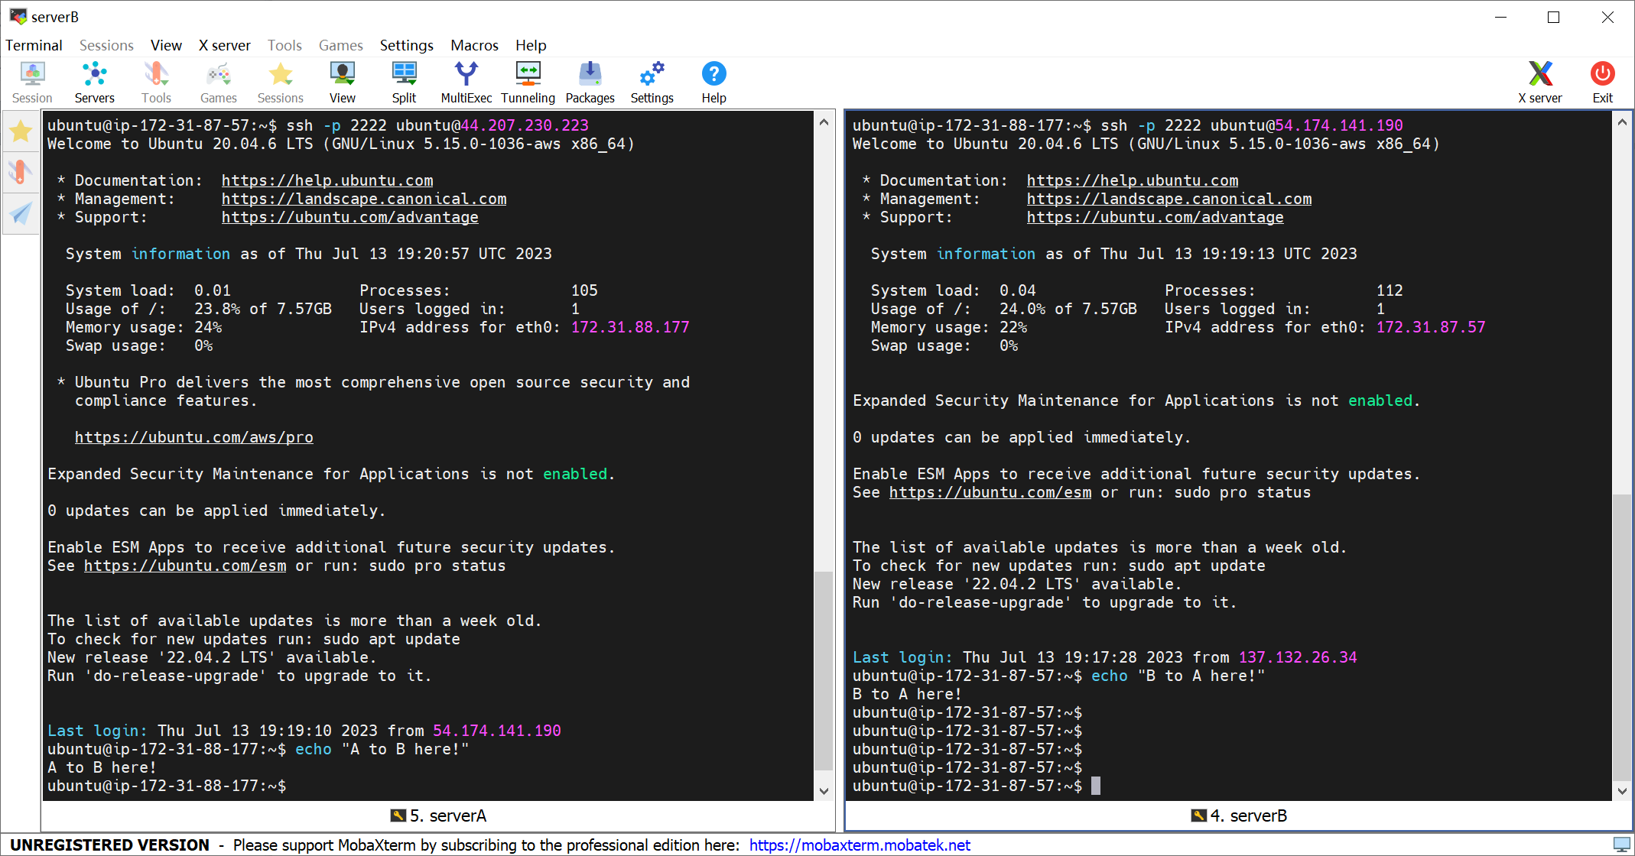Screen dimensions: 1635x856
Task: Open the Sessions menu
Action: point(106,45)
